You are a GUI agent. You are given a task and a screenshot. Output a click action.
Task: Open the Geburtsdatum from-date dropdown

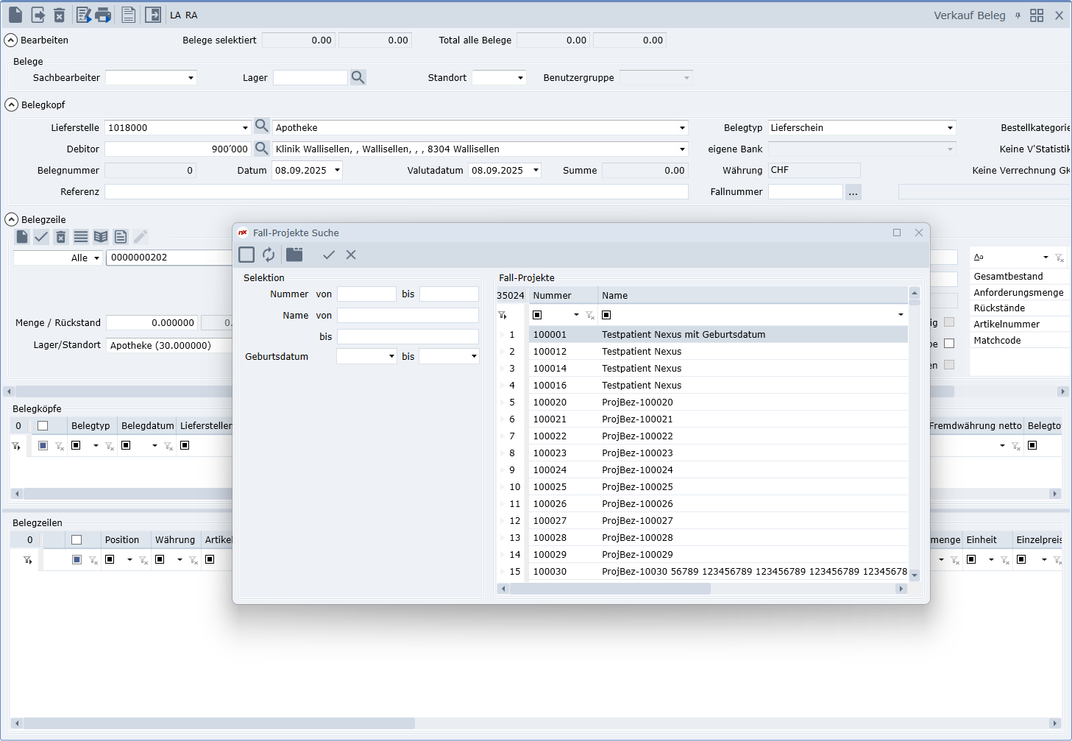(391, 356)
